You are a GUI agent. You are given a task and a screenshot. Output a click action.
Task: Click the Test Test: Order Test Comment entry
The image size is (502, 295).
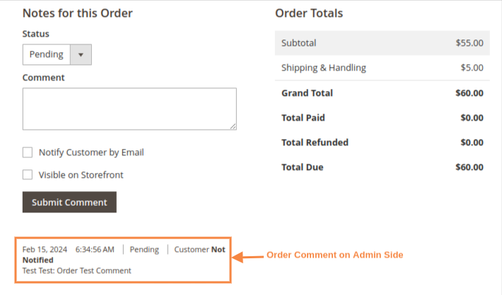[76, 270]
